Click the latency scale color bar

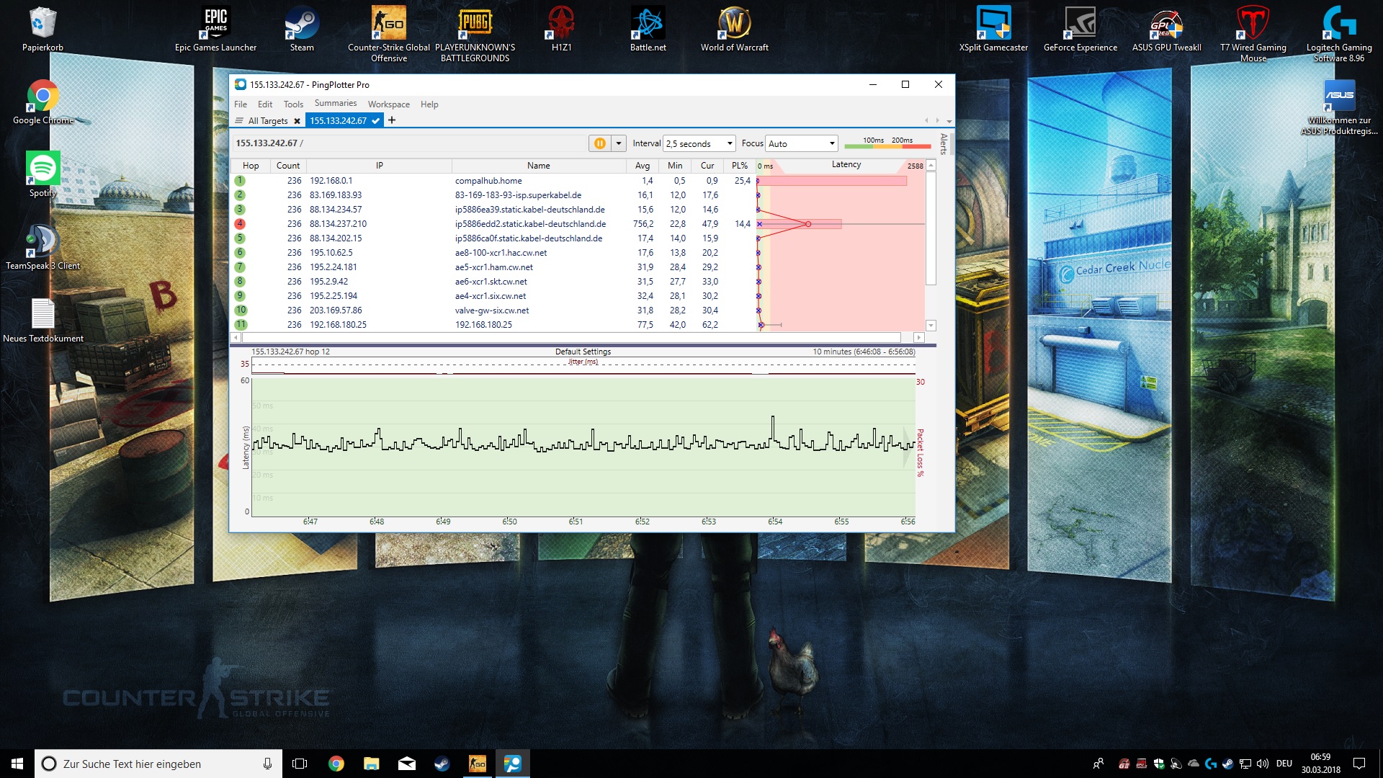click(887, 147)
